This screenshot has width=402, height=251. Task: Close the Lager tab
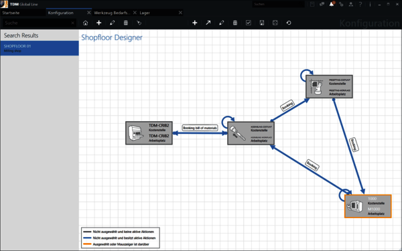coord(180,13)
